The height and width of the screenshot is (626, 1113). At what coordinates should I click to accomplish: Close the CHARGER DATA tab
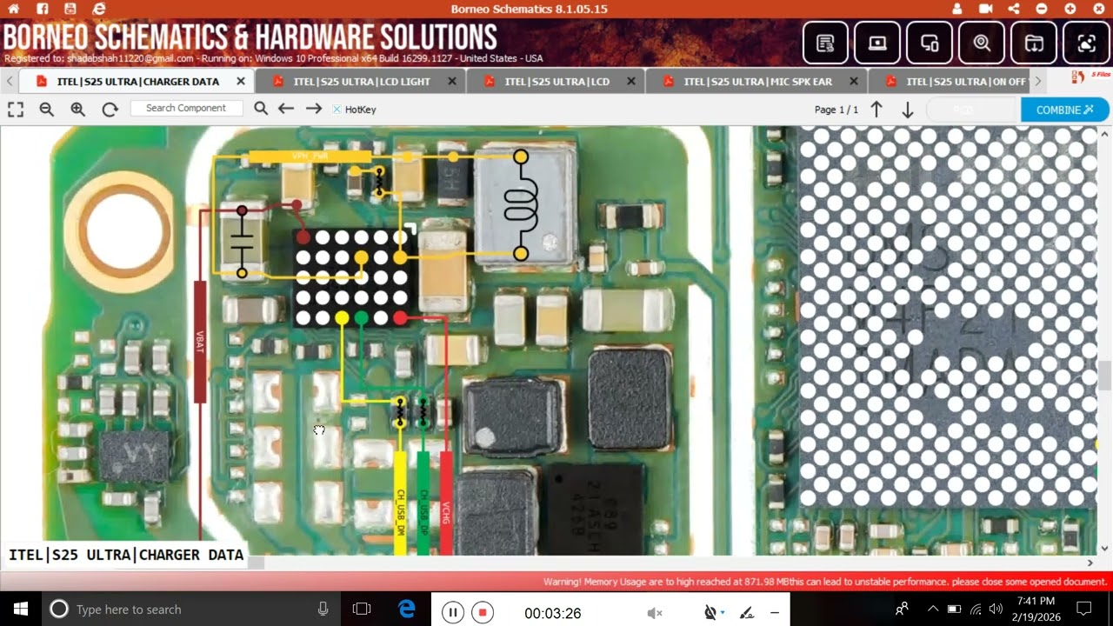point(241,82)
